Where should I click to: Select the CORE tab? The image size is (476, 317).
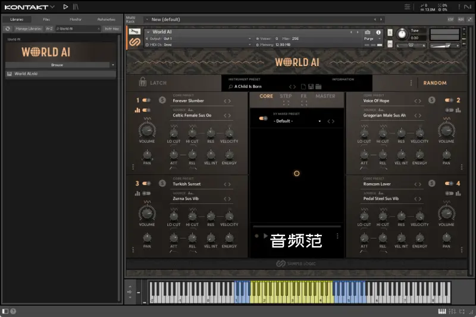pyautogui.click(x=266, y=96)
